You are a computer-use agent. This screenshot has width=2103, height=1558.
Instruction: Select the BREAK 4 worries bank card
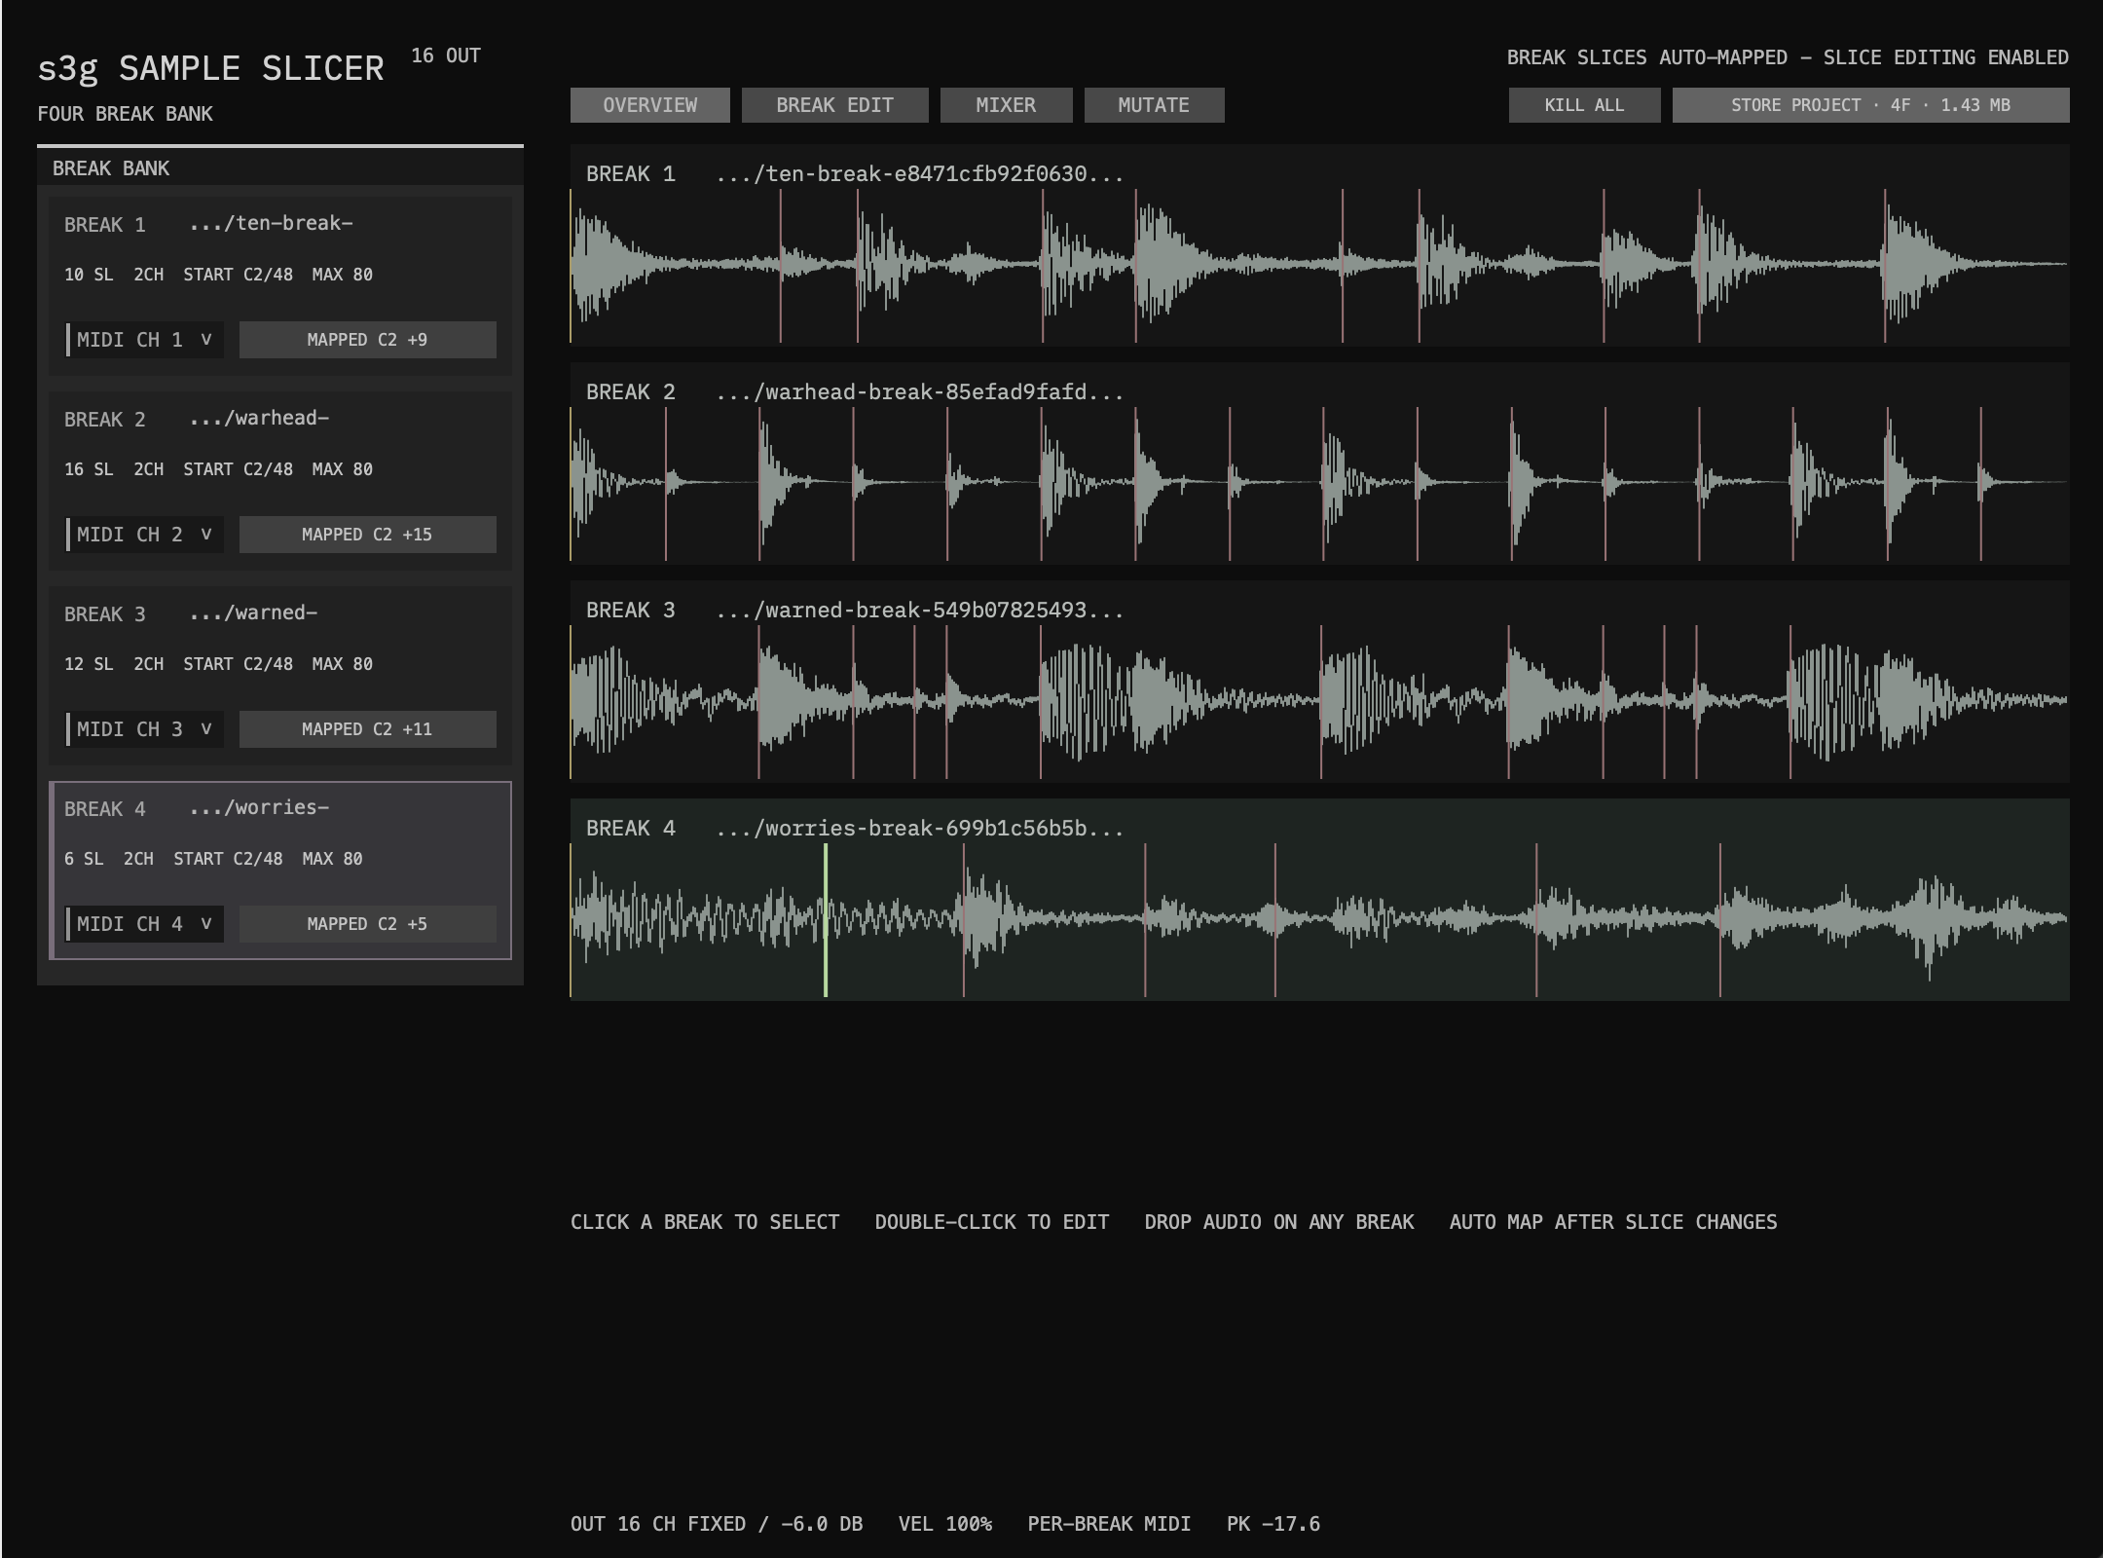(x=280, y=871)
